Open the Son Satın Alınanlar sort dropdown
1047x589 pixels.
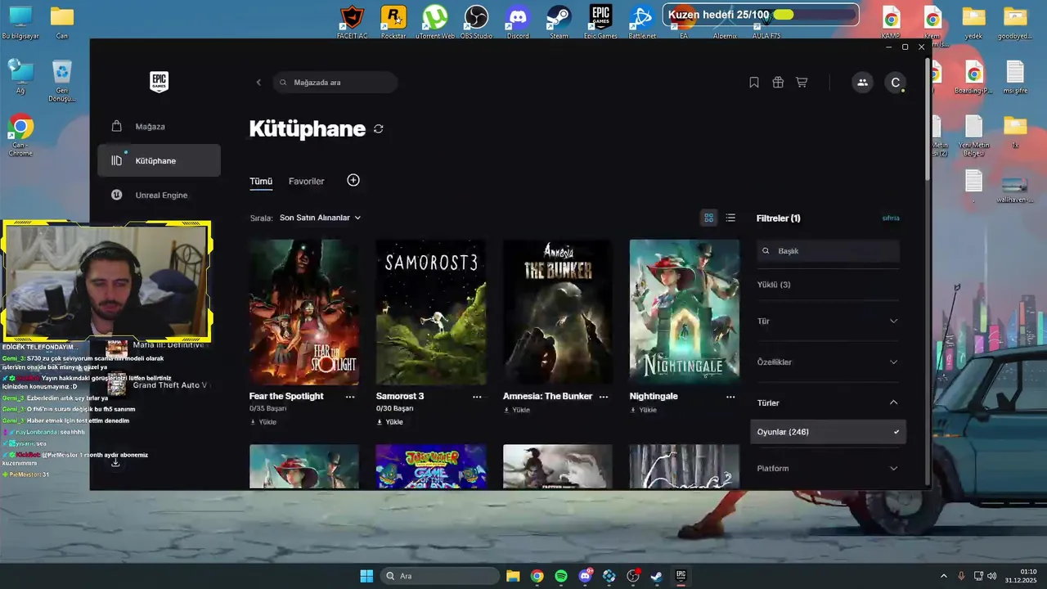320,218
